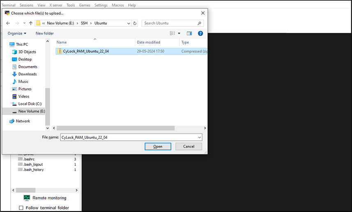Open the dialog Help icon
The height and width of the screenshot is (212, 352).
pos(200,33)
